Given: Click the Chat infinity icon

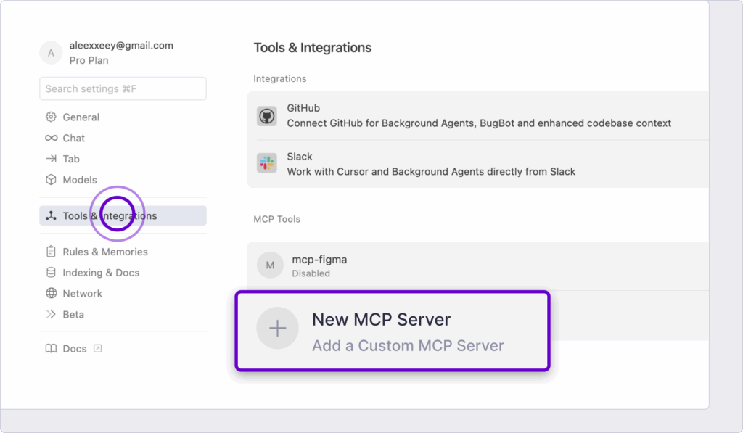Looking at the screenshot, I should (x=52, y=138).
